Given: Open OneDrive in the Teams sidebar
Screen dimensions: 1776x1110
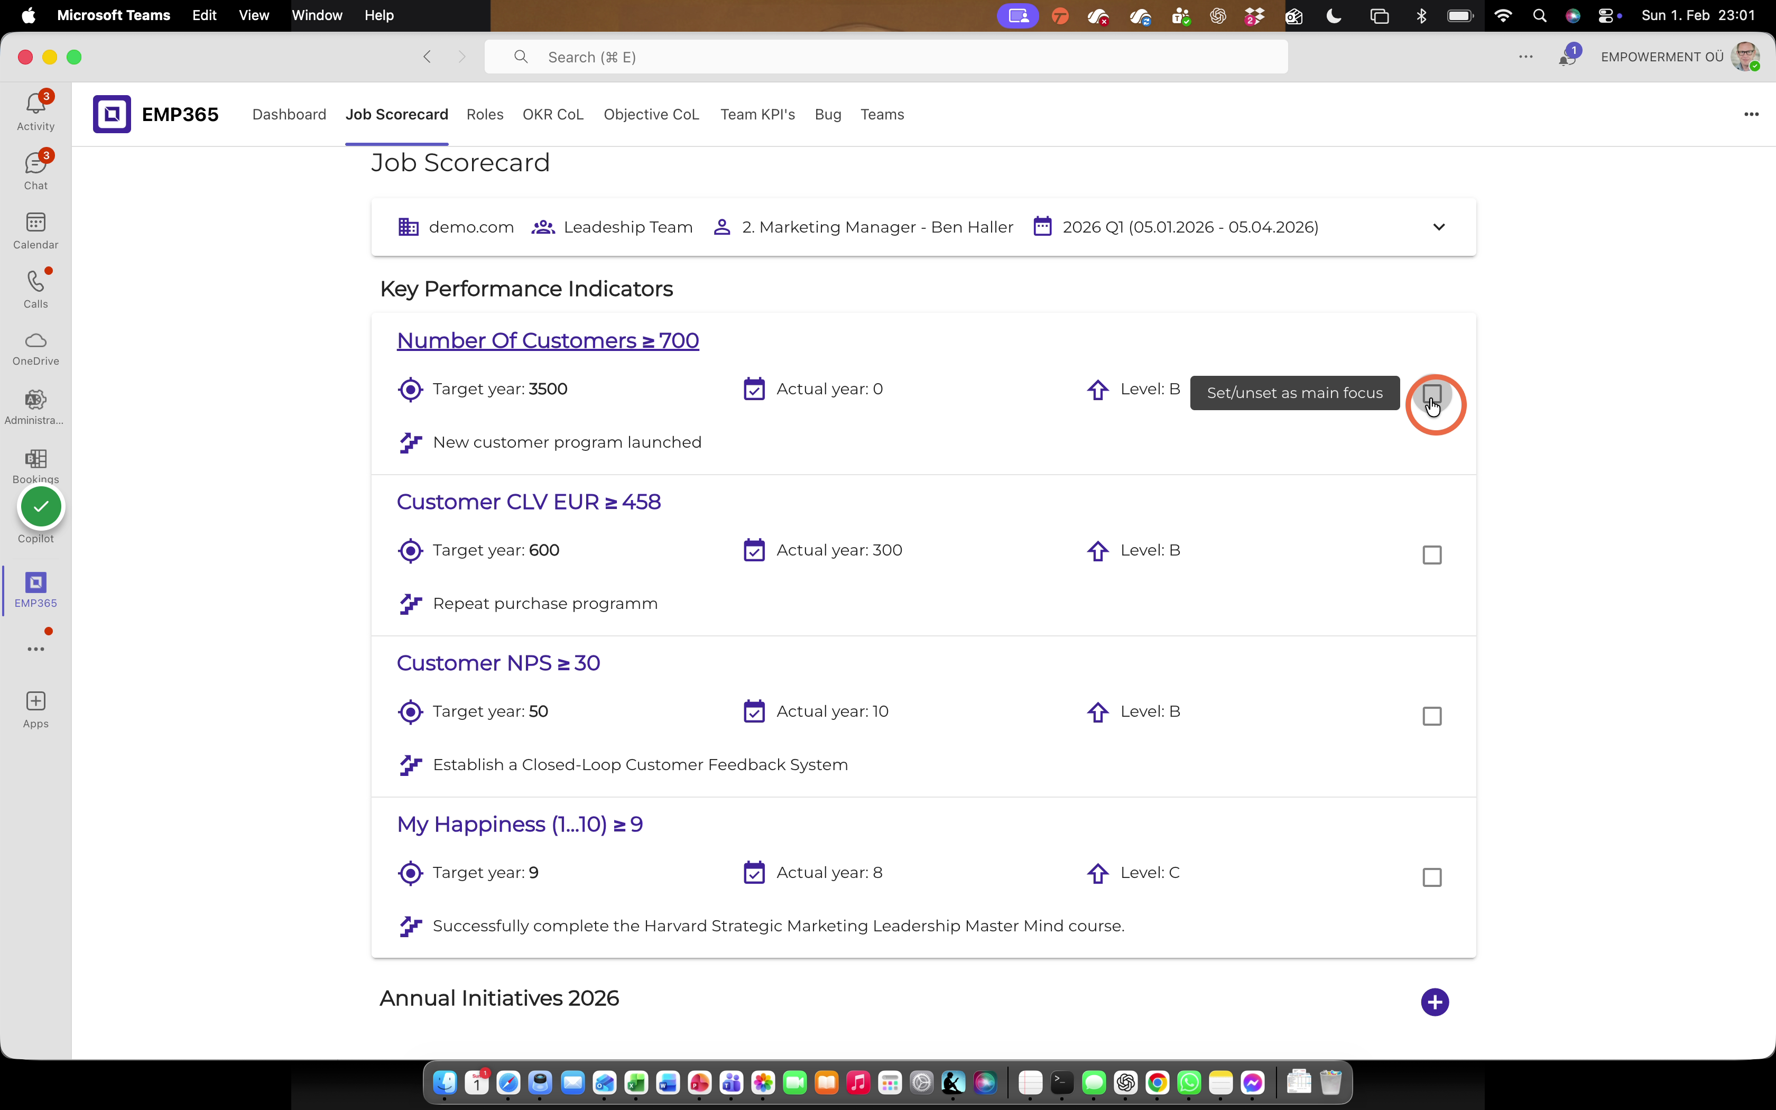Looking at the screenshot, I should pos(35,348).
